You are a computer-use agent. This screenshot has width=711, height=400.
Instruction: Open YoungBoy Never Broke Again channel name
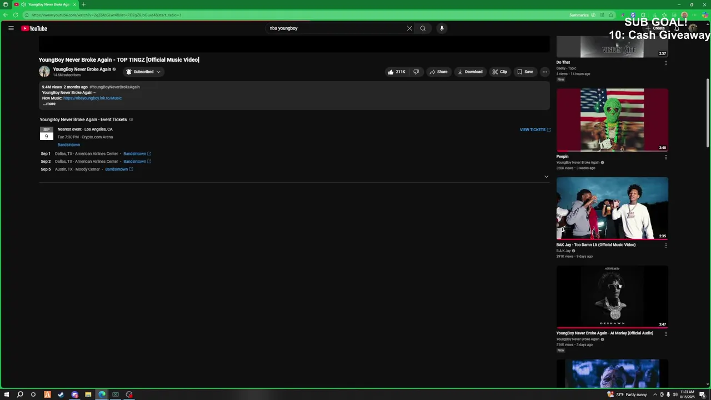(82, 69)
